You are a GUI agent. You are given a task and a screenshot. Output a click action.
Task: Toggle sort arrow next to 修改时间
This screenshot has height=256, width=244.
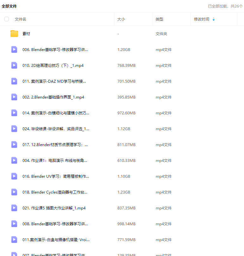pyautogui.click(x=214, y=19)
